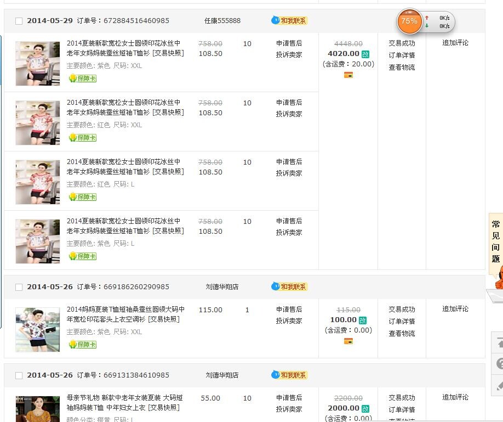Click credit card payment icon under 100.00 order
This screenshot has width=503, height=422.
coord(348,341)
